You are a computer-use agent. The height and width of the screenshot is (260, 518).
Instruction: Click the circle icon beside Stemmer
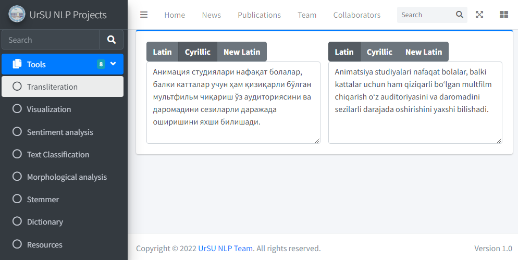(17, 199)
